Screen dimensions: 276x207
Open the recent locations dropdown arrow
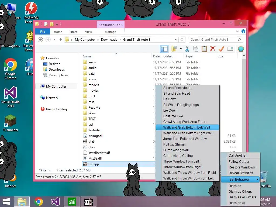point(54,40)
